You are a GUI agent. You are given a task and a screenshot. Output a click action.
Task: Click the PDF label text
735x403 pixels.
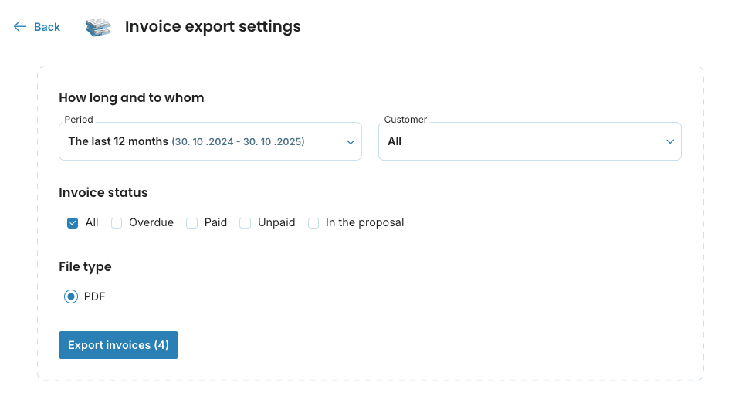(x=94, y=296)
